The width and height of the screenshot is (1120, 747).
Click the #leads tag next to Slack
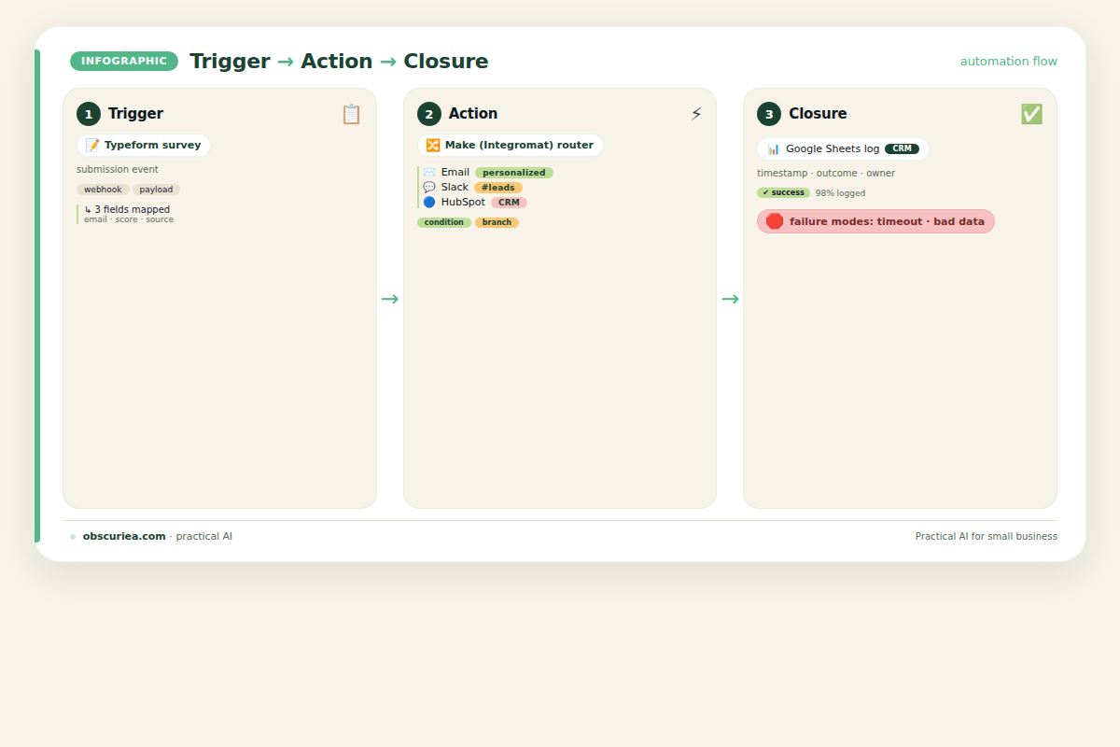[498, 188]
